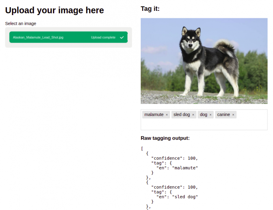273x210 pixels.
Task: Click the 'Raw tagging output:' heading
Action: coord(165,138)
